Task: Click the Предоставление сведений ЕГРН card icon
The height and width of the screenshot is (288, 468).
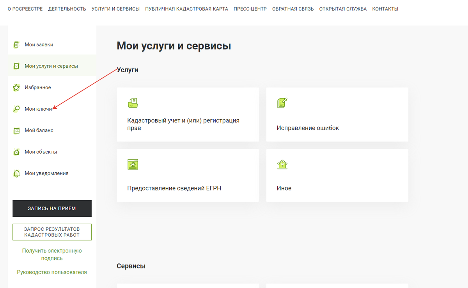Action: pos(133,164)
